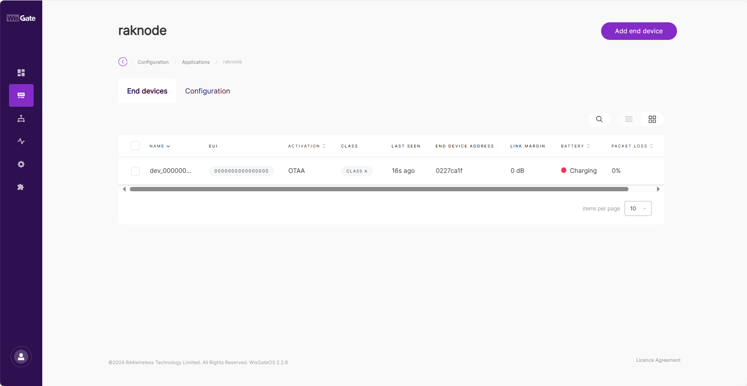Click the 16s ago last seen cell

tap(403, 171)
